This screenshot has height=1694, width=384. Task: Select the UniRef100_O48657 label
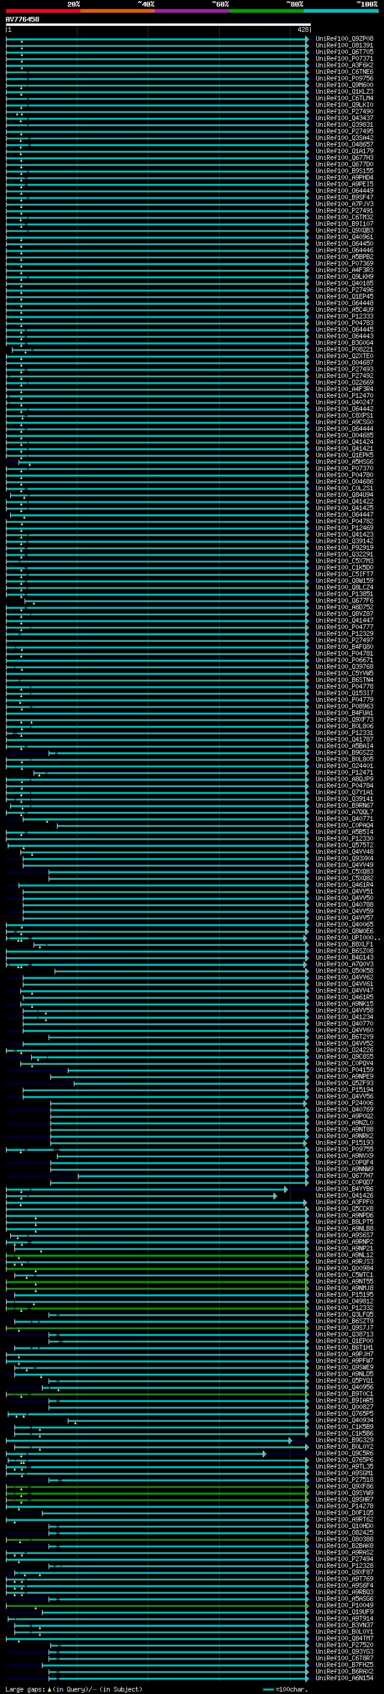point(344,145)
